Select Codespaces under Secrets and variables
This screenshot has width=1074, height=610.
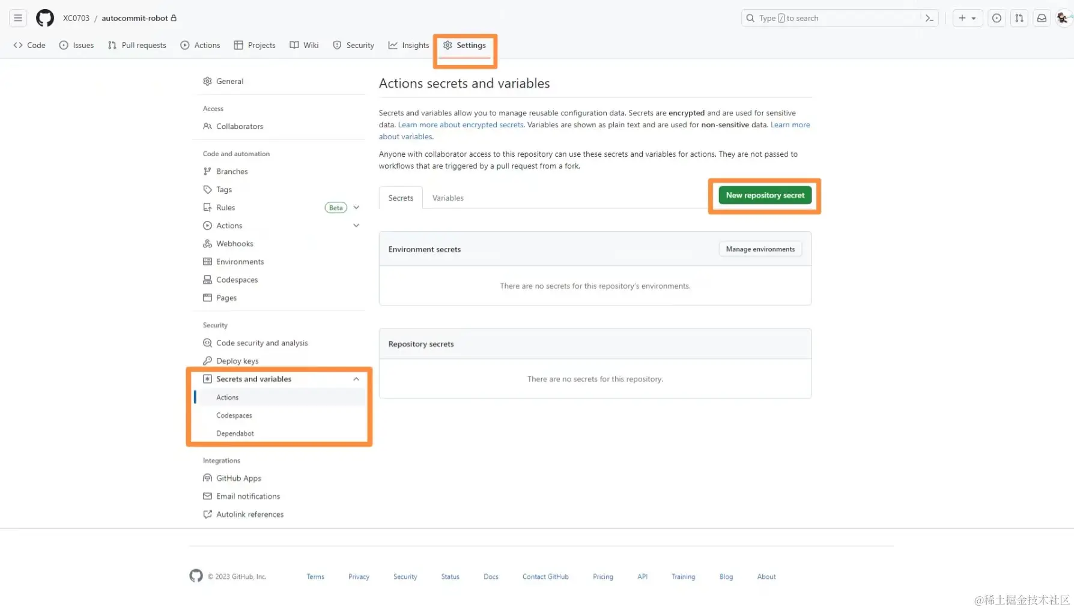coord(234,415)
